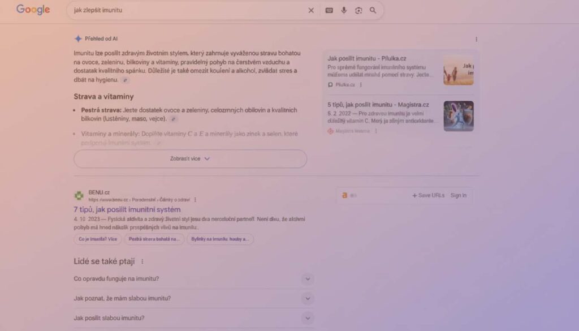Click the magnifying glass to search
Viewport: 579px width, 331px height.
click(x=373, y=10)
